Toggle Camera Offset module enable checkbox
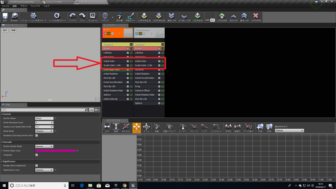 tap(159, 91)
